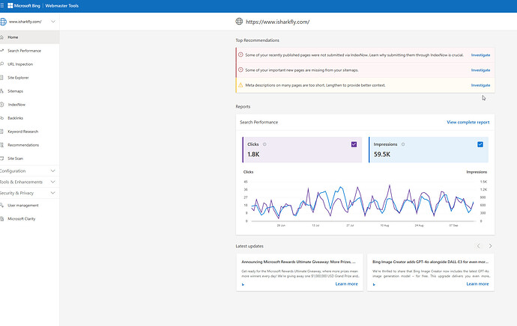Select Home in the sidebar

30,37
